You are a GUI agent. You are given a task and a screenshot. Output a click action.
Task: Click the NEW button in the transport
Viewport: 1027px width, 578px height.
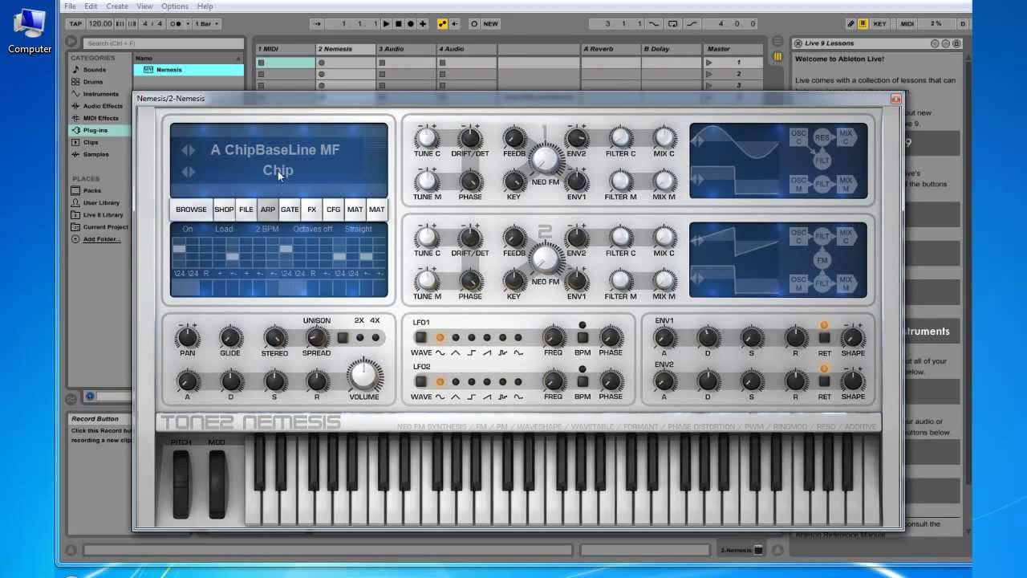490,23
